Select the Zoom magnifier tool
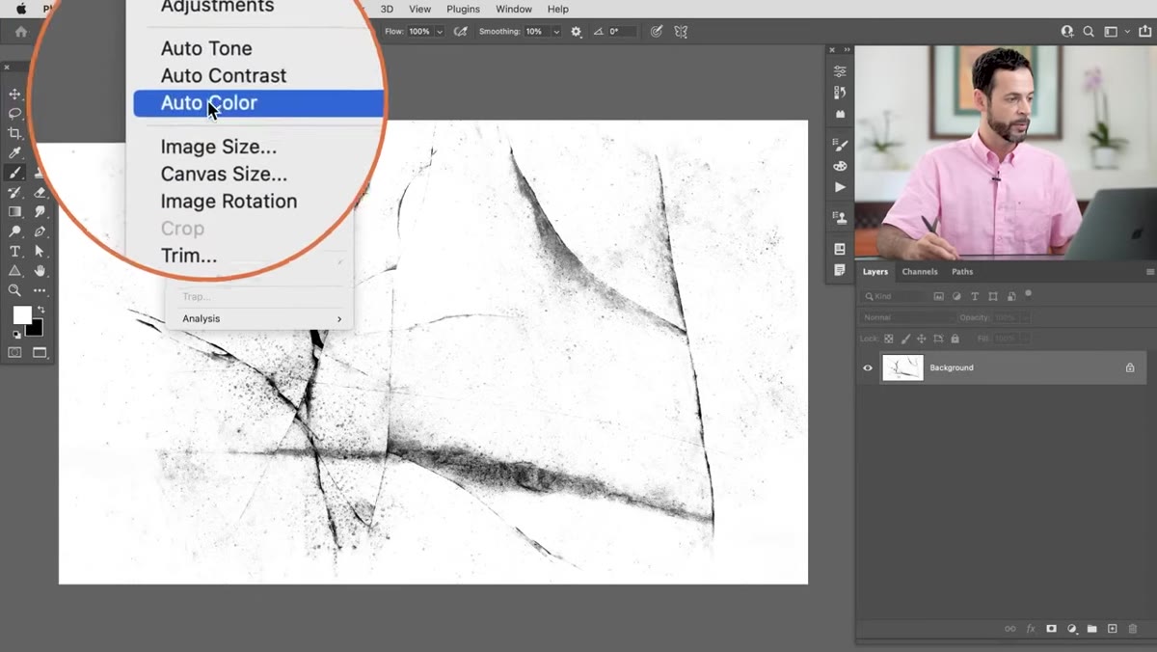Viewport: 1157px width, 652px height. pyautogui.click(x=14, y=290)
